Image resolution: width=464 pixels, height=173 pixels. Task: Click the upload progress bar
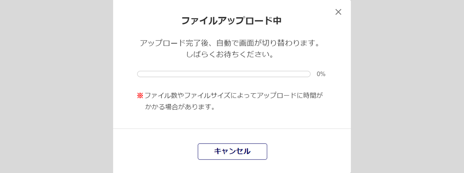[224, 74]
